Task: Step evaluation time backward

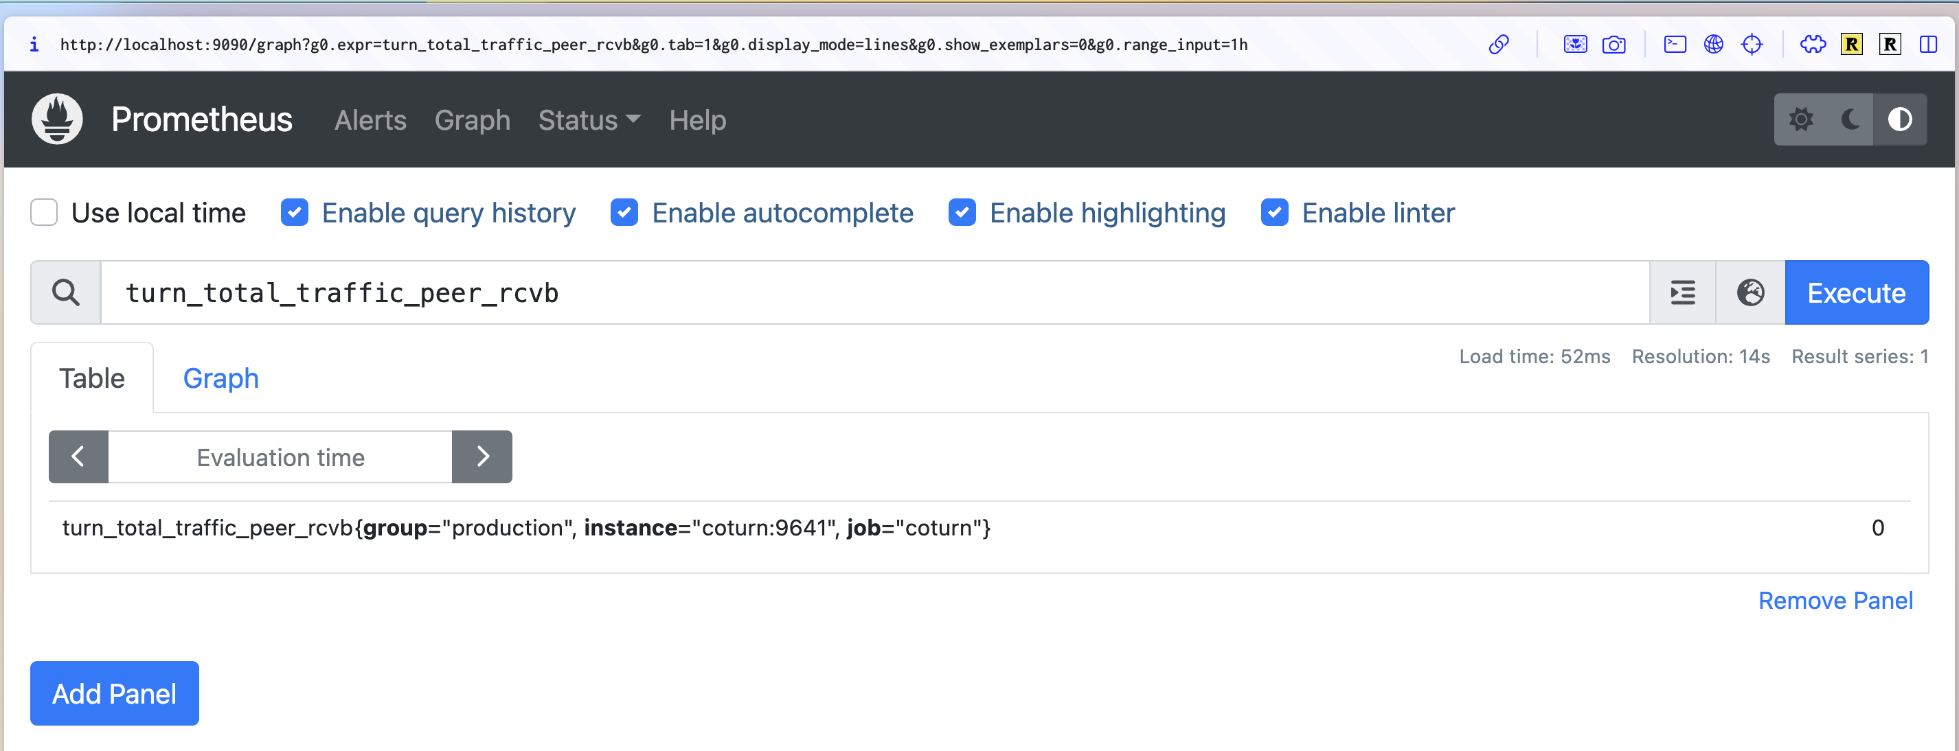Action: (x=78, y=457)
